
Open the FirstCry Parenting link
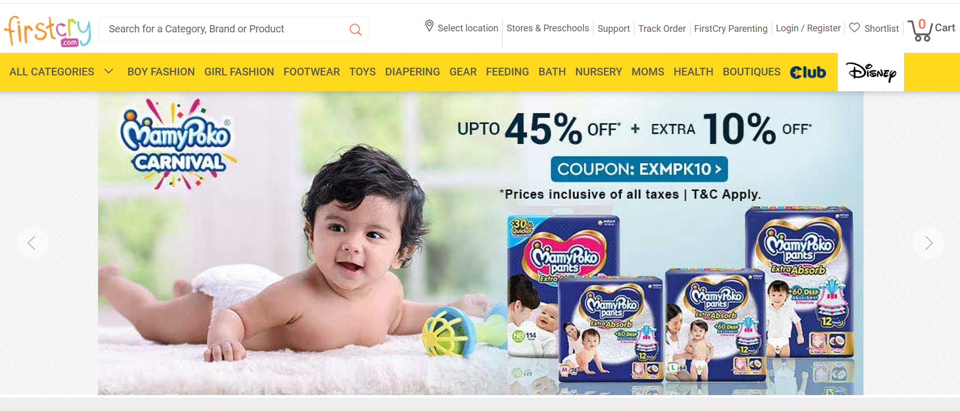tap(731, 29)
